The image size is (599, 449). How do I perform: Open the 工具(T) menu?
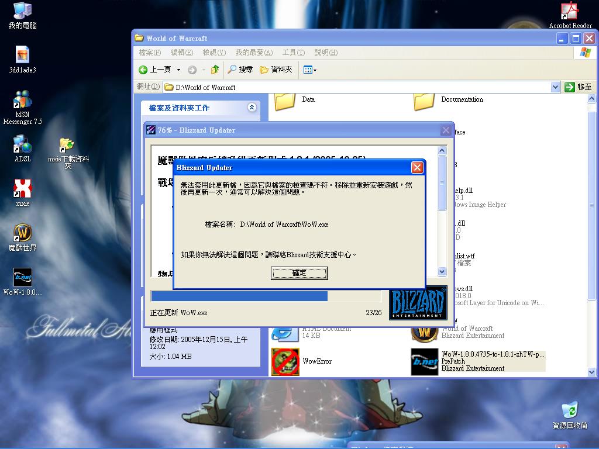[x=294, y=52]
